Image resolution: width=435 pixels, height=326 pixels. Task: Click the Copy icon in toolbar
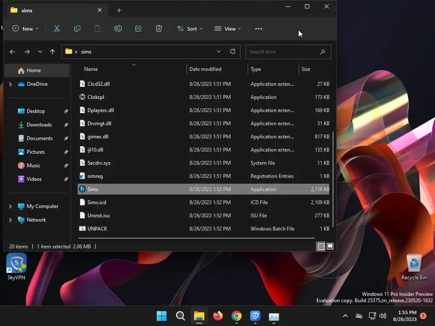click(x=77, y=28)
